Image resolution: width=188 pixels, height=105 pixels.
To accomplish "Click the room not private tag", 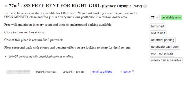I will [x=162, y=54].
